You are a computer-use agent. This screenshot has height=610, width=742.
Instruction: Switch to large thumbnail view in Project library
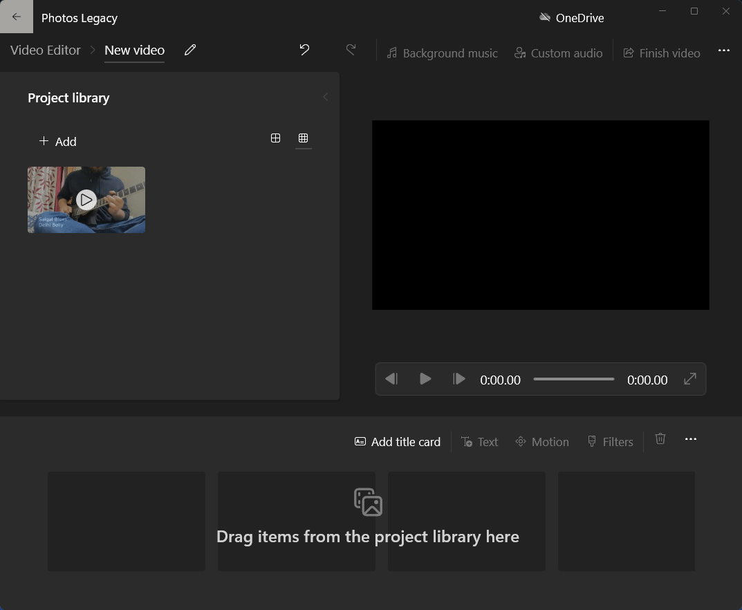pyautogui.click(x=275, y=138)
